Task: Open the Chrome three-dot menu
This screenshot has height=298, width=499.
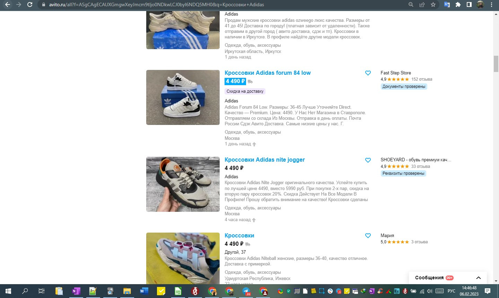Action: point(491,4)
